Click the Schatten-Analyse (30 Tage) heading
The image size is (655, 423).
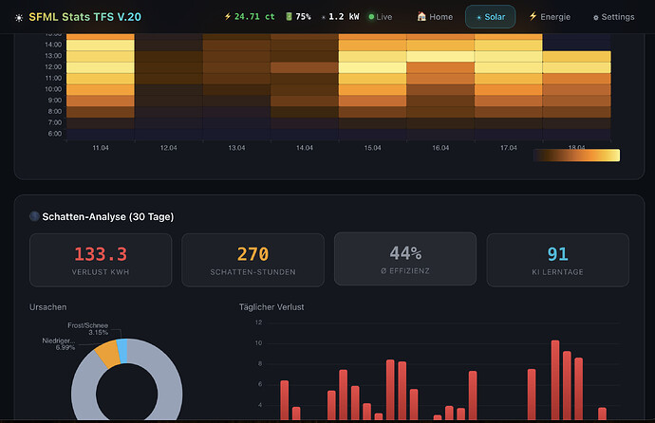[x=108, y=216]
